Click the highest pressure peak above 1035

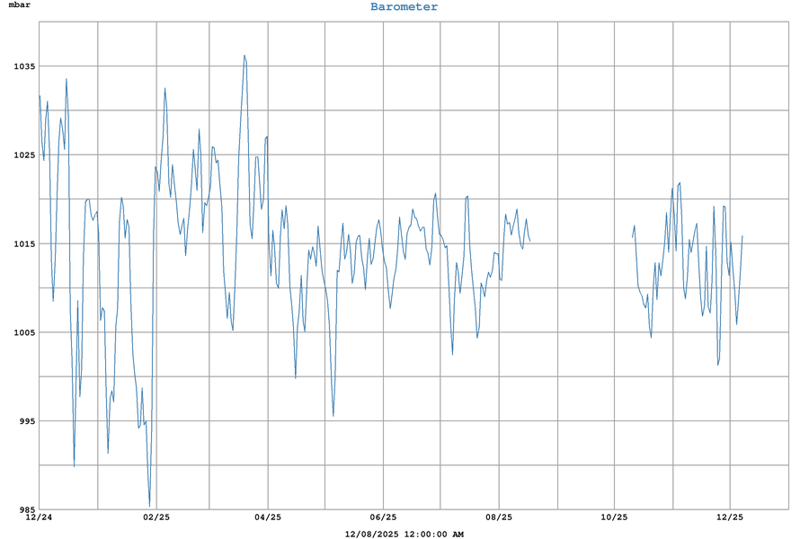[x=244, y=56]
